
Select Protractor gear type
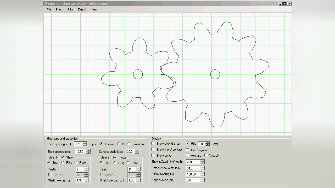129,144
